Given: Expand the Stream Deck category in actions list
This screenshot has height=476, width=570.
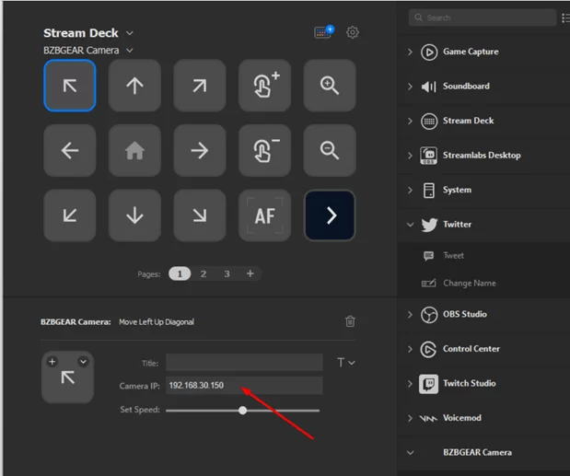Looking at the screenshot, I should 410,121.
